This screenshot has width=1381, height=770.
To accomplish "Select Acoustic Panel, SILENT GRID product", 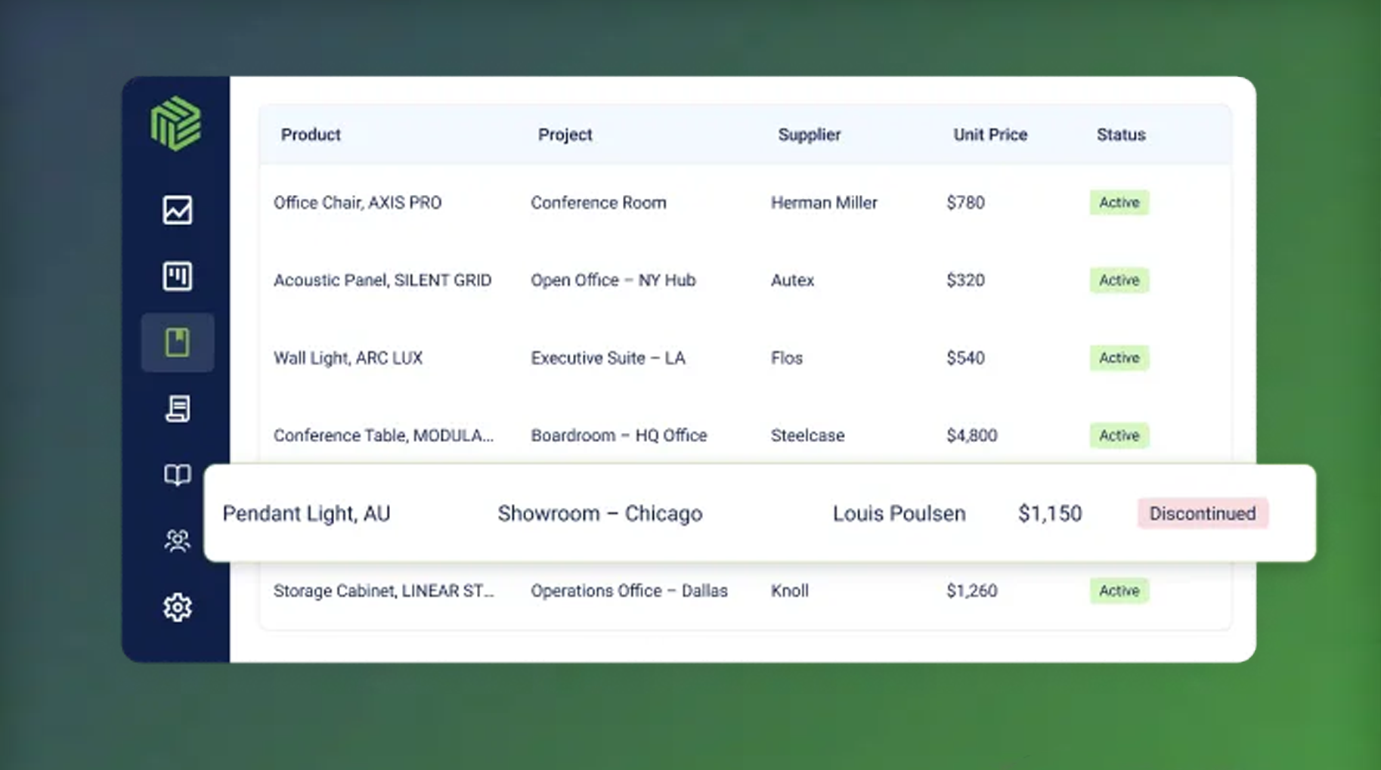I will coord(382,280).
